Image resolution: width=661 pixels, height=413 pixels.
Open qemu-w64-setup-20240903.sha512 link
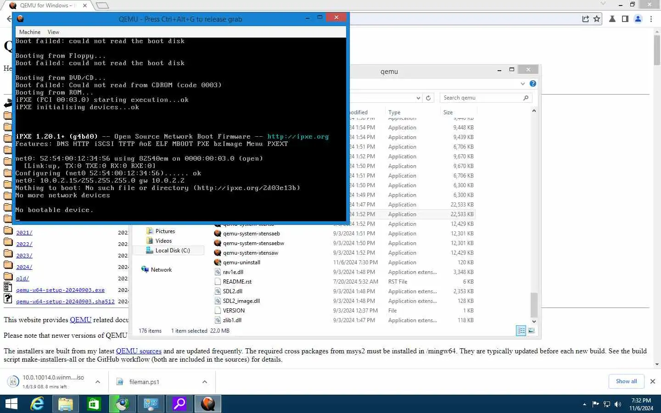(x=65, y=301)
